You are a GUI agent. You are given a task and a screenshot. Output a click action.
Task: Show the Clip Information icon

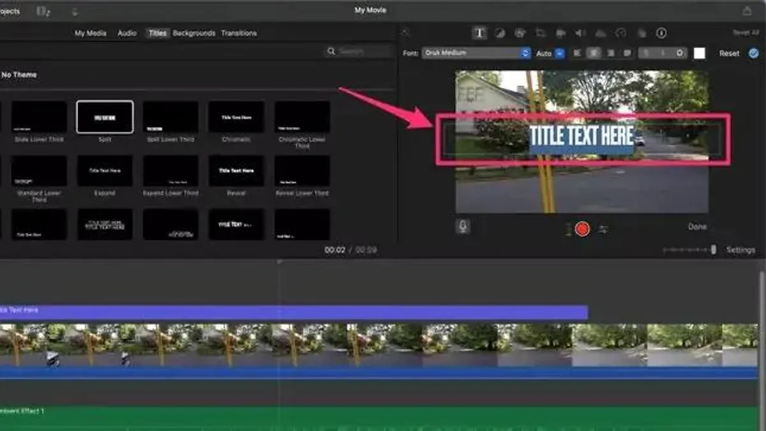tap(661, 33)
